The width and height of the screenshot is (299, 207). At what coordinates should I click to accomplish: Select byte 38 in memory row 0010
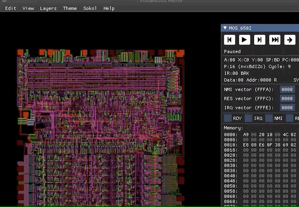[x=278, y=145]
